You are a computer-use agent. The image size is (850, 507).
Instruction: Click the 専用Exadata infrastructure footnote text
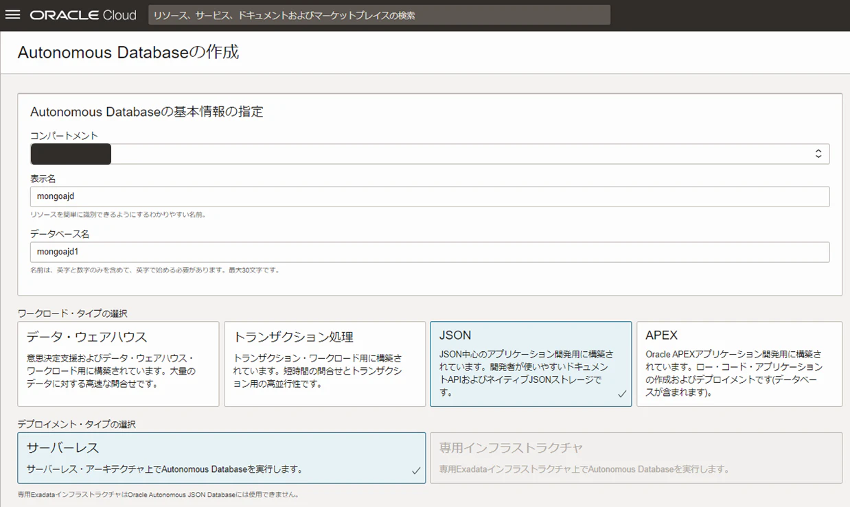point(158,494)
